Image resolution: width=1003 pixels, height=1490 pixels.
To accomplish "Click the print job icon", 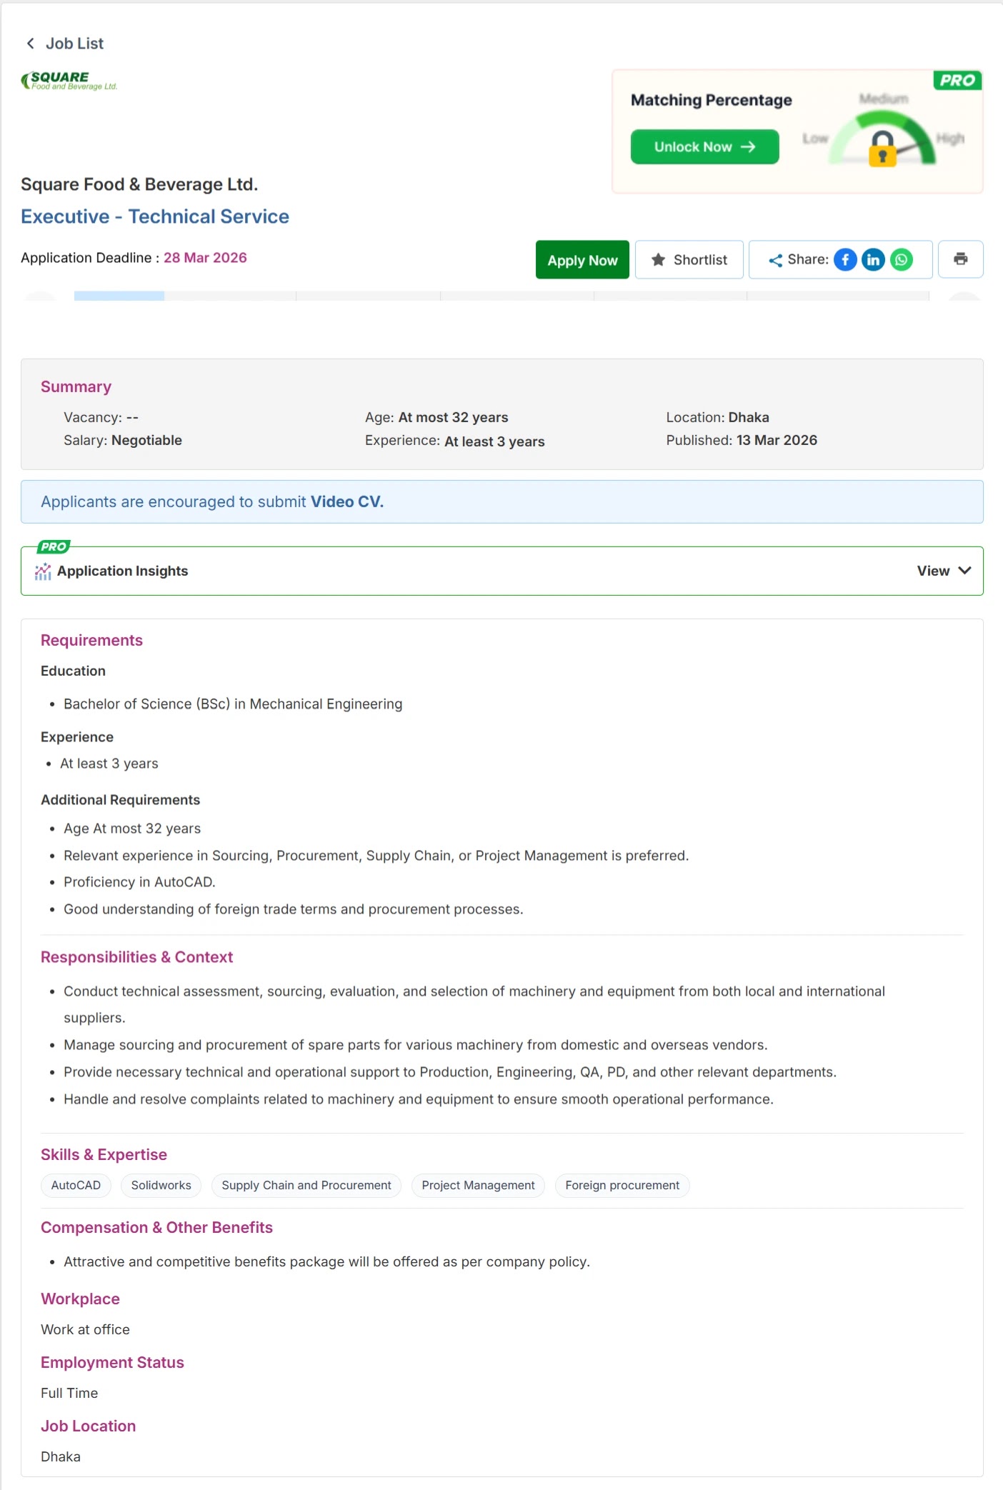I will (960, 259).
